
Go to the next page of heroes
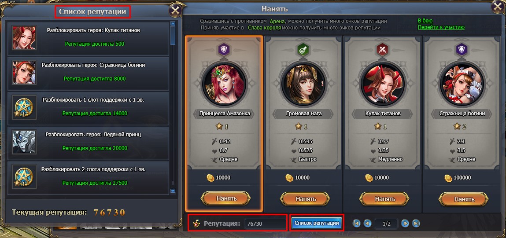(405, 223)
